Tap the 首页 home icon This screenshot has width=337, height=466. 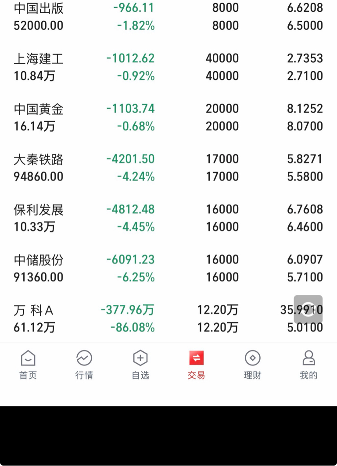[x=28, y=358]
